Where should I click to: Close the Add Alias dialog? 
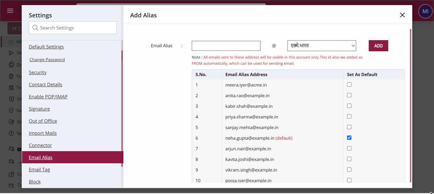tap(402, 15)
